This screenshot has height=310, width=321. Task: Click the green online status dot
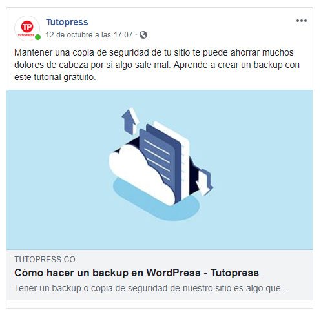[38, 37]
